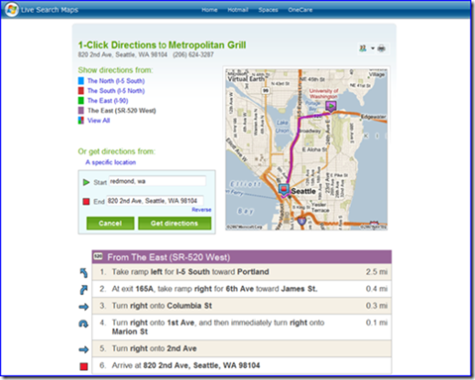Image resolution: width=475 pixels, height=380 pixels.
Task: Select The East (I-90) link
Action: point(108,100)
